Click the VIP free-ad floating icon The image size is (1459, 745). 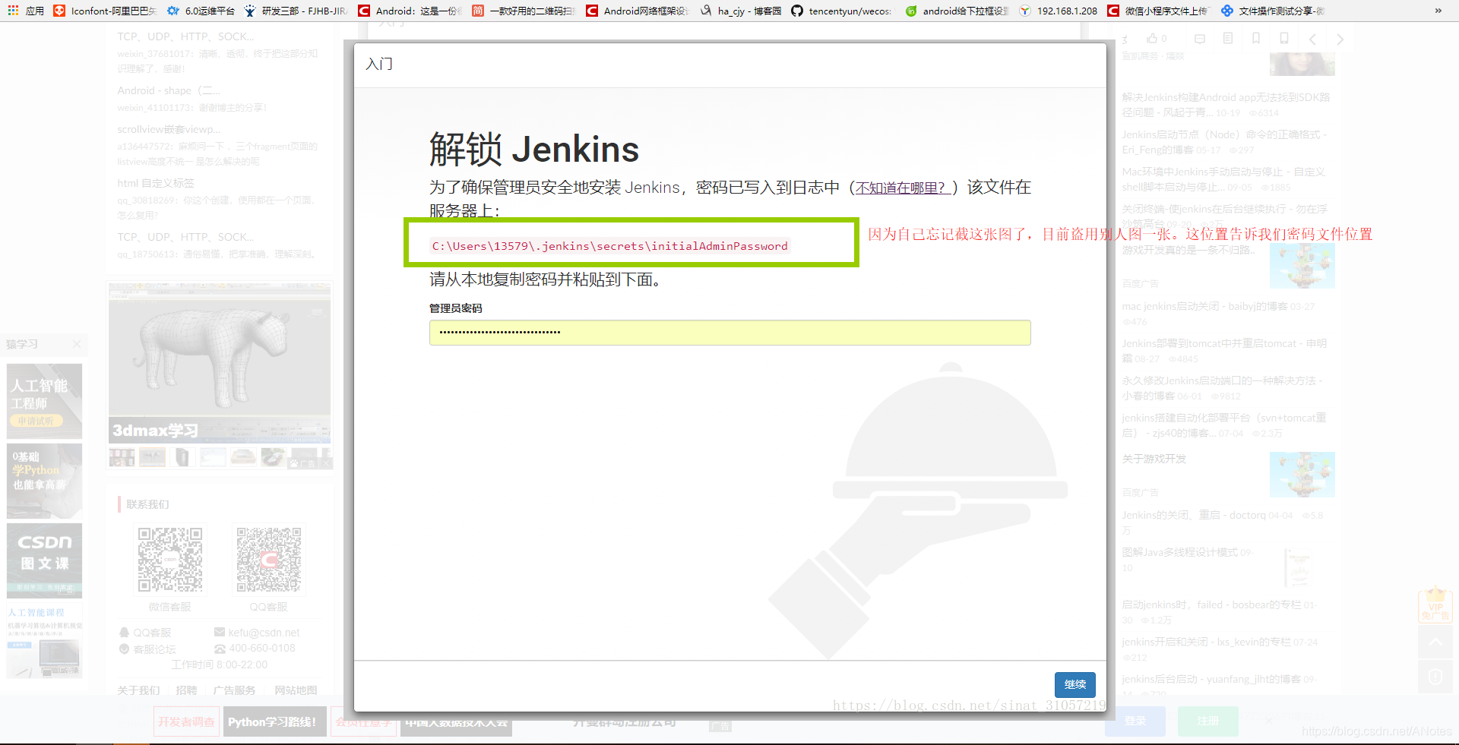(x=1435, y=605)
